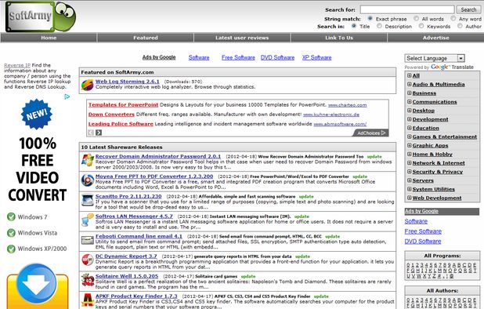Viewport: 484px width, 309px height.
Task: Select All words string match
Action: click(x=416, y=19)
